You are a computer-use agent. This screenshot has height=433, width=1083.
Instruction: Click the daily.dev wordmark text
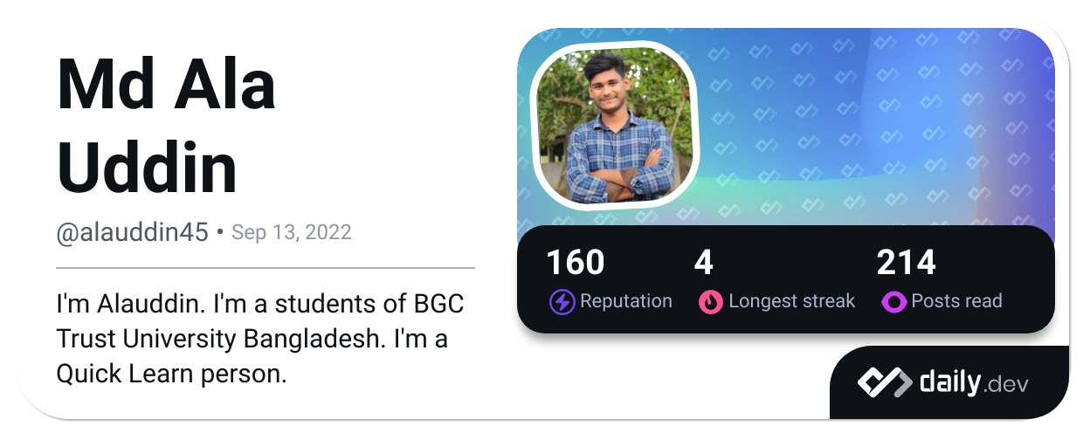pyautogui.click(x=974, y=382)
